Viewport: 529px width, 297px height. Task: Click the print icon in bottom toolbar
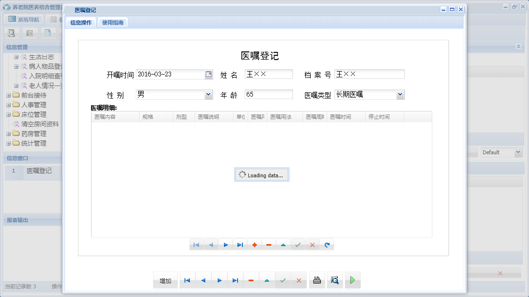coord(317,280)
